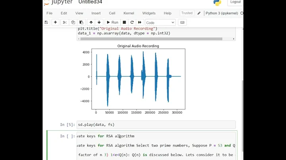Click the pencil edit mode icon
Image resolution: width=286 pixels, height=160 pixels.
click(199, 13)
